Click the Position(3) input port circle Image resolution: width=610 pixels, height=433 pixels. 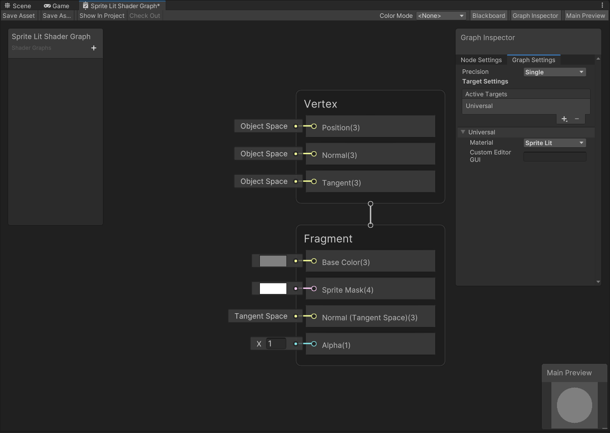point(314,126)
